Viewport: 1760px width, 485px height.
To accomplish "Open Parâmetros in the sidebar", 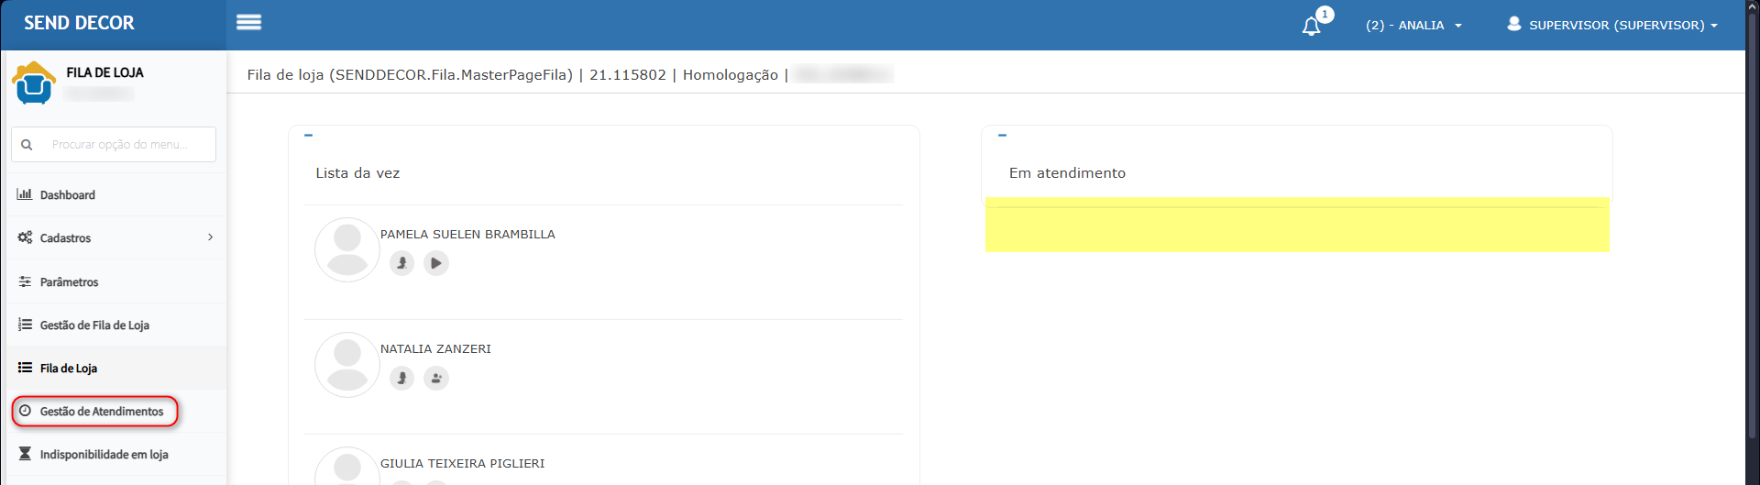I will [115, 281].
